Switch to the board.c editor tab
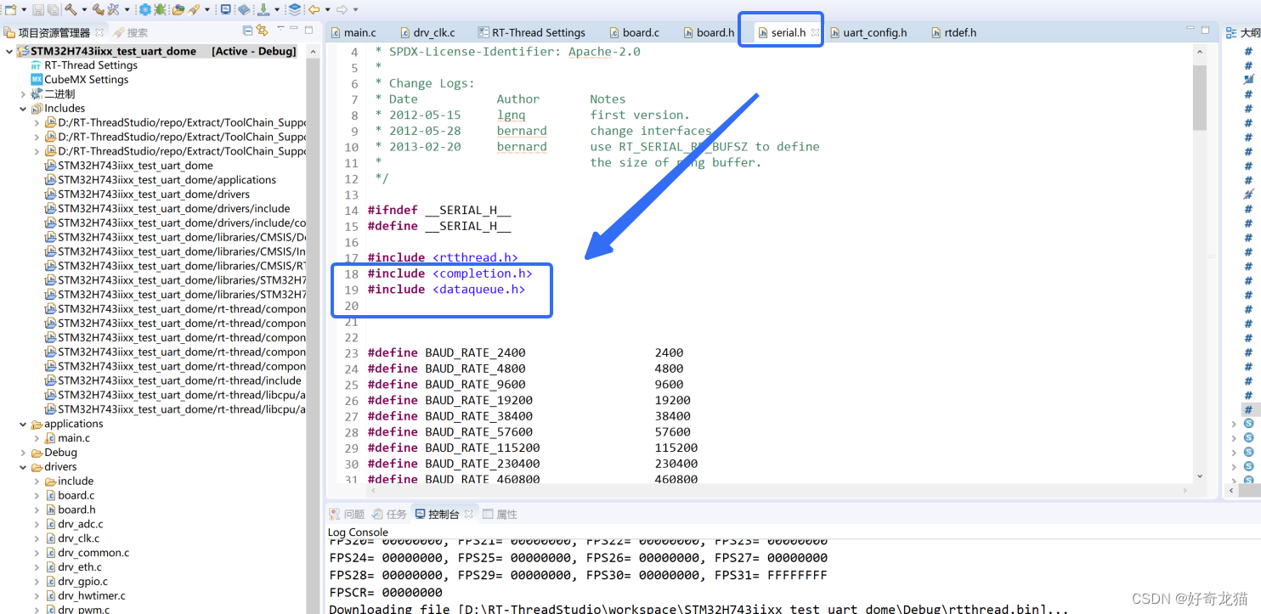 pos(634,32)
